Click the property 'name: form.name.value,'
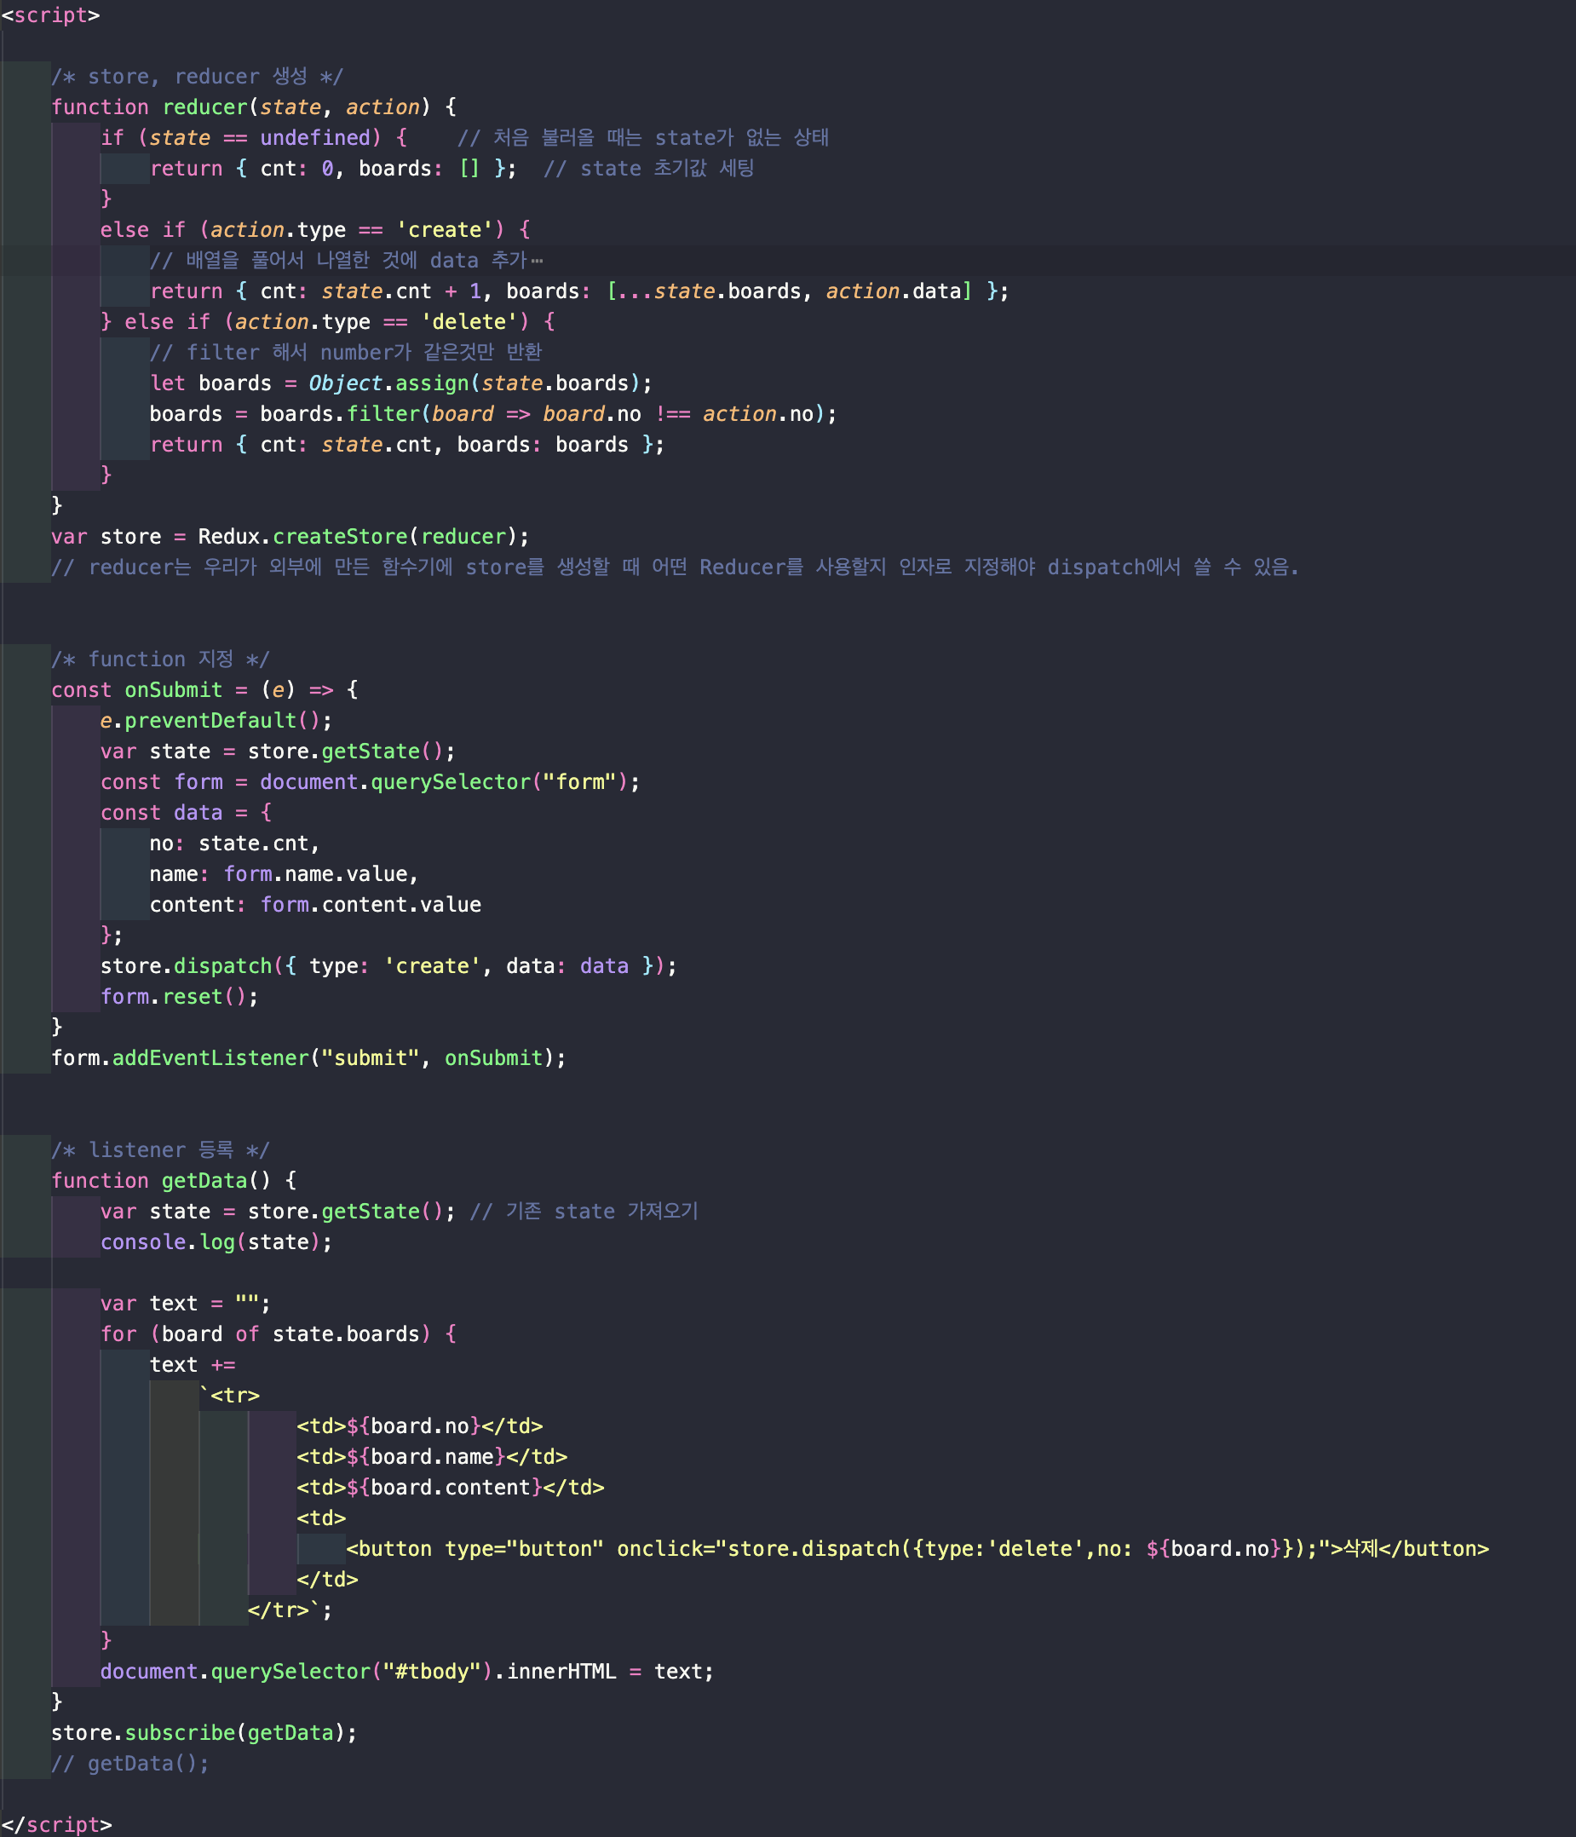 tap(285, 874)
